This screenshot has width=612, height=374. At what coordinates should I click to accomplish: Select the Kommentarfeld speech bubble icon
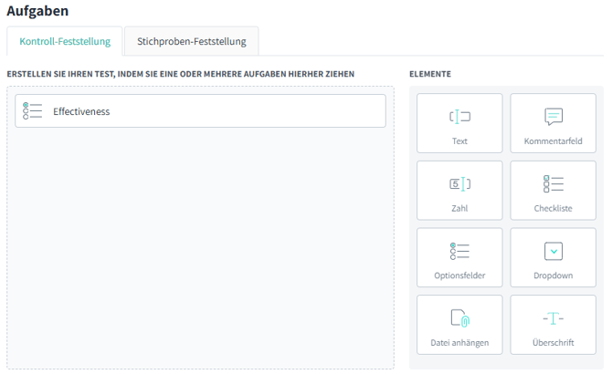point(553,117)
